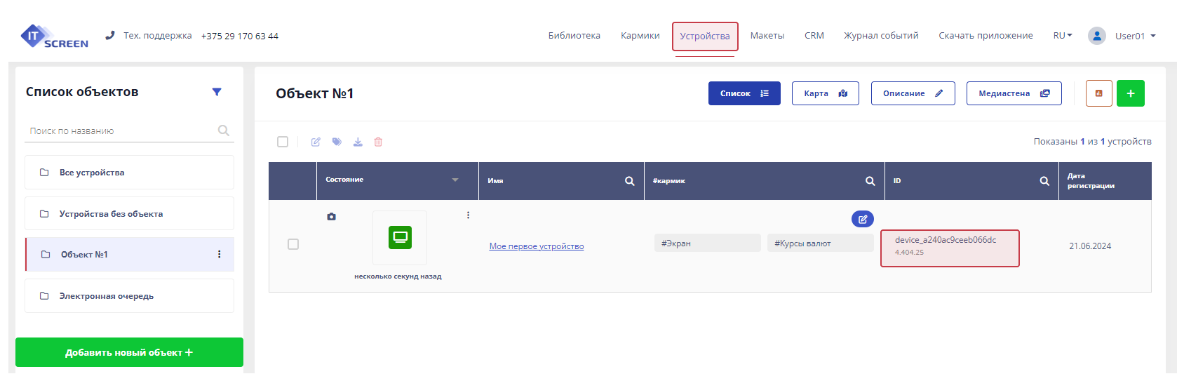Check the box for Мое первое устройство row
Image resolution: width=1177 pixels, height=381 pixels.
coord(293,244)
